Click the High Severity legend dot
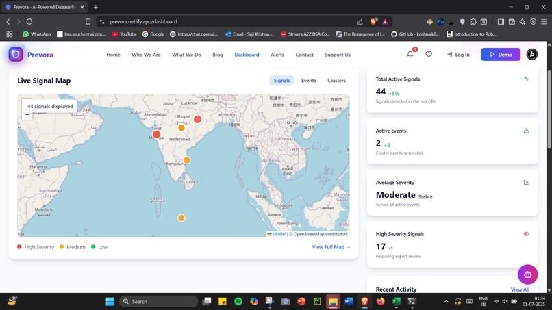Screen dimensions: 552x310 point(19,246)
